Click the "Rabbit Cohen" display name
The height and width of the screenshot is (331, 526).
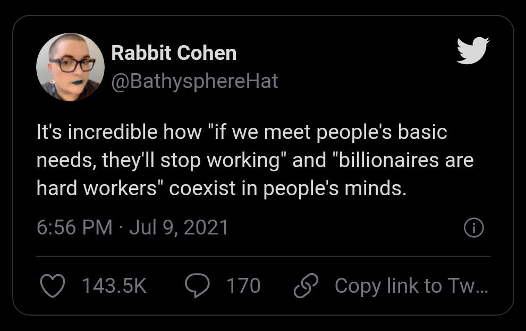click(x=174, y=53)
